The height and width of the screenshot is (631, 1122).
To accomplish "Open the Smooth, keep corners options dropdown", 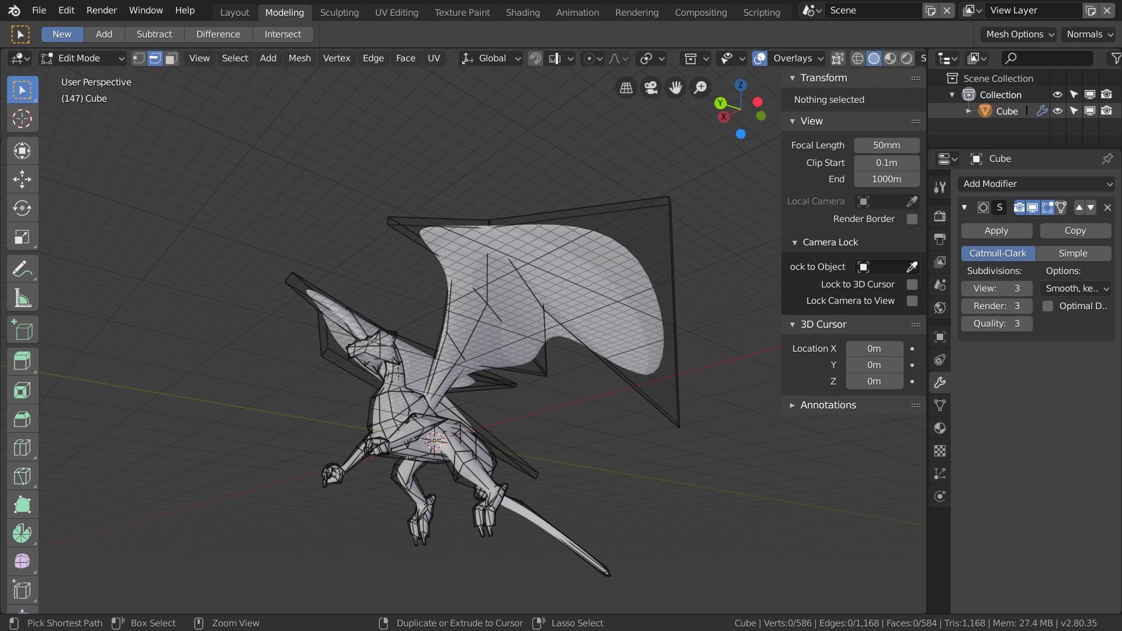I will [x=1076, y=289].
